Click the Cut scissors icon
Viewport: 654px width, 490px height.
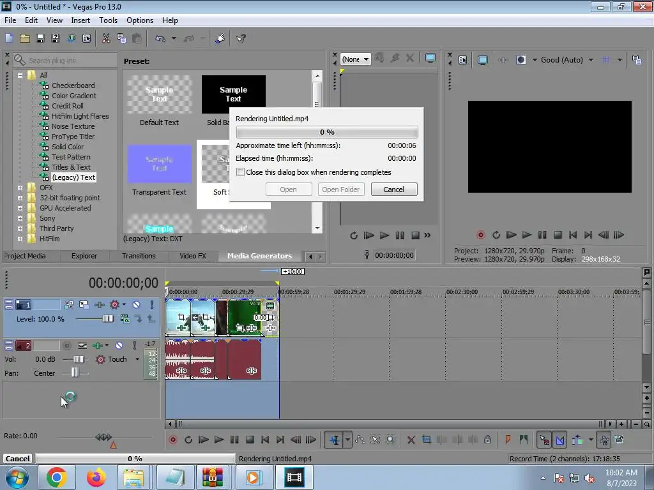click(106, 38)
